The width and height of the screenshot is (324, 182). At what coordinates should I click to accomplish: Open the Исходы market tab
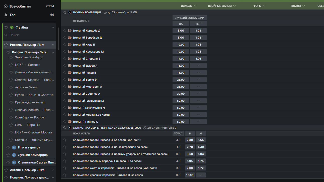pyautogui.click(x=188, y=6)
